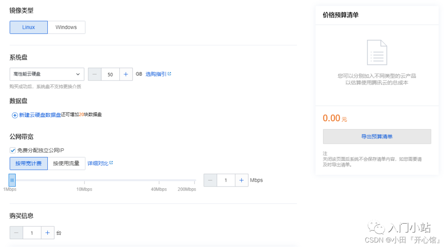The height and width of the screenshot is (247, 445).
Task: Switch image type to Linux
Action: pyautogui.click(x=28, y=27)
